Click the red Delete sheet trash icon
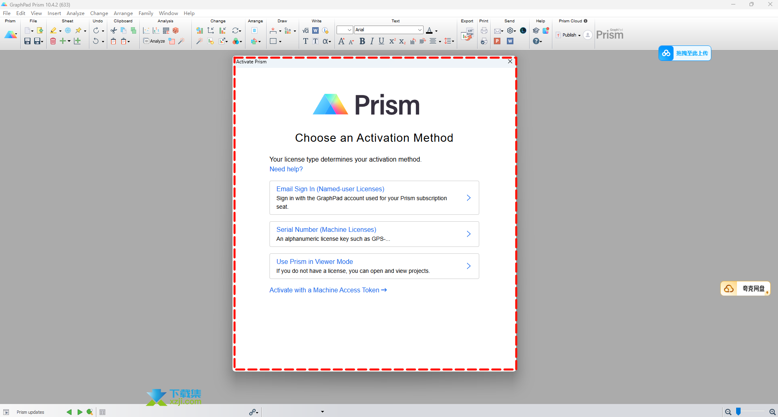The width and height of the screenshot is (778, 417). coord(53,41)
